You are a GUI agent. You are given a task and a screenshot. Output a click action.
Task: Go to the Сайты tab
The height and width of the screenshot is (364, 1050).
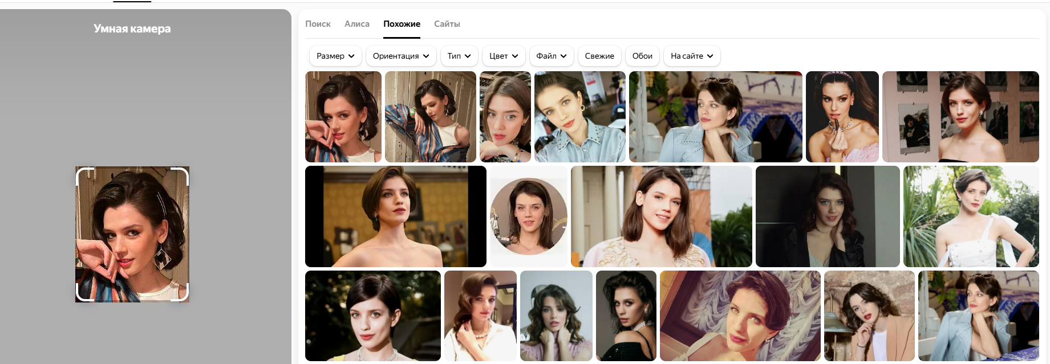click(x=447, y=24)
